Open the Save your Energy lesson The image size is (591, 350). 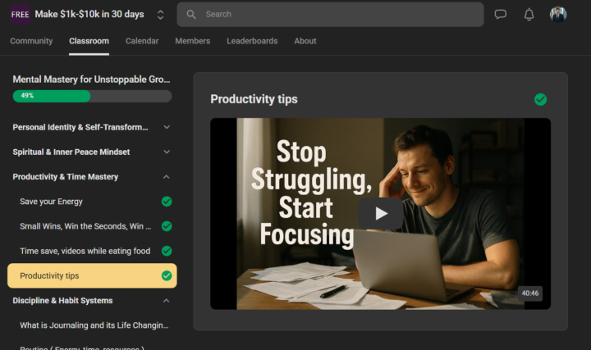coord(51,202)
